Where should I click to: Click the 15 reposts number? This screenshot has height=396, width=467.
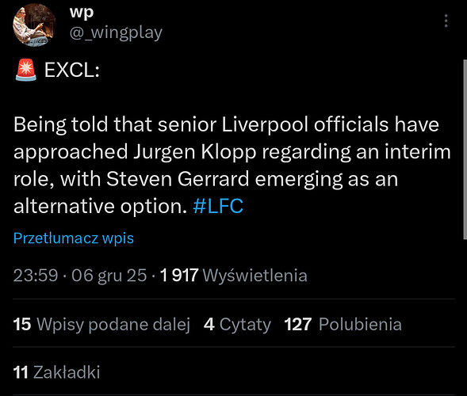point(22,324)
